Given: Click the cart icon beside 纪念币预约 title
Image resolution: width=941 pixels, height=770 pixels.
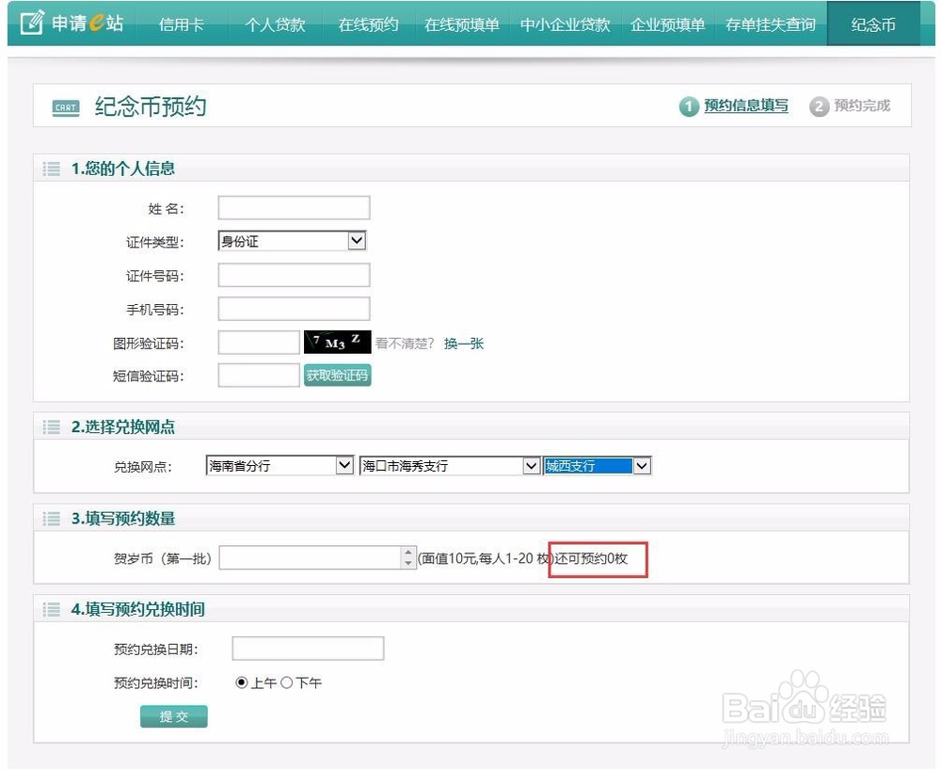Looking at the screenshot, I should coord(64,107).
